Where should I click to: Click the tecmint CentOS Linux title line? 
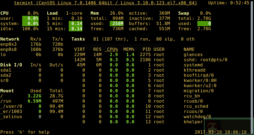point(105,3)
